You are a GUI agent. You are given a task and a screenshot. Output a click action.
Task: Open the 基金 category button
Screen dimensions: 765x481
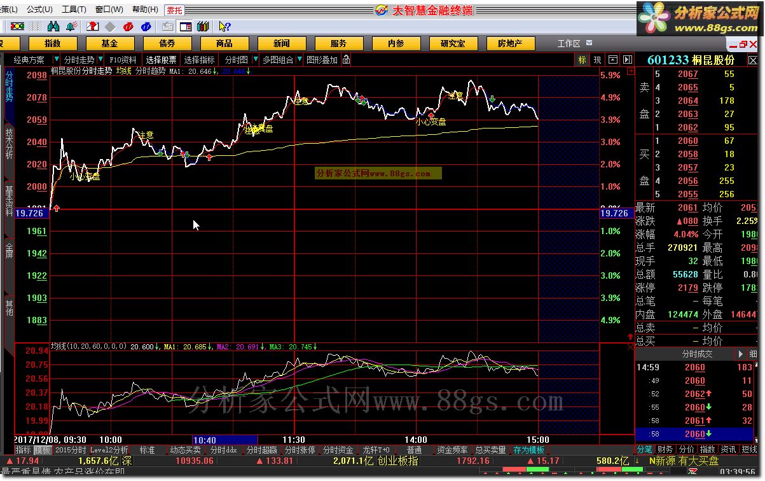coord(110,43)
